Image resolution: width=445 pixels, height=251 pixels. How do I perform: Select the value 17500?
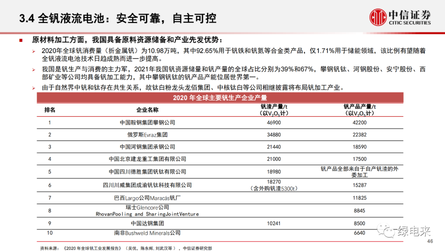[x=360, y=159]
